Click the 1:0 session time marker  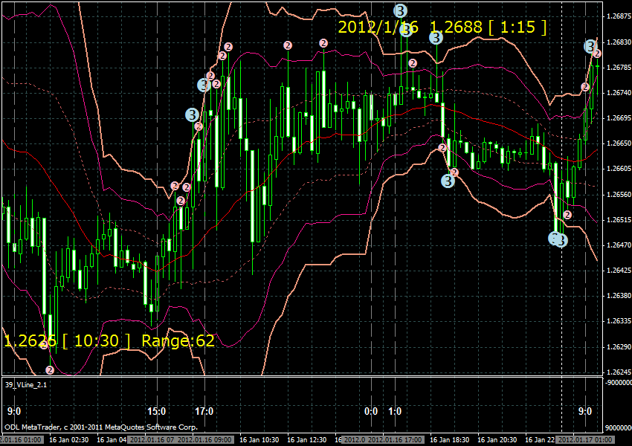(x=395, y=412)
